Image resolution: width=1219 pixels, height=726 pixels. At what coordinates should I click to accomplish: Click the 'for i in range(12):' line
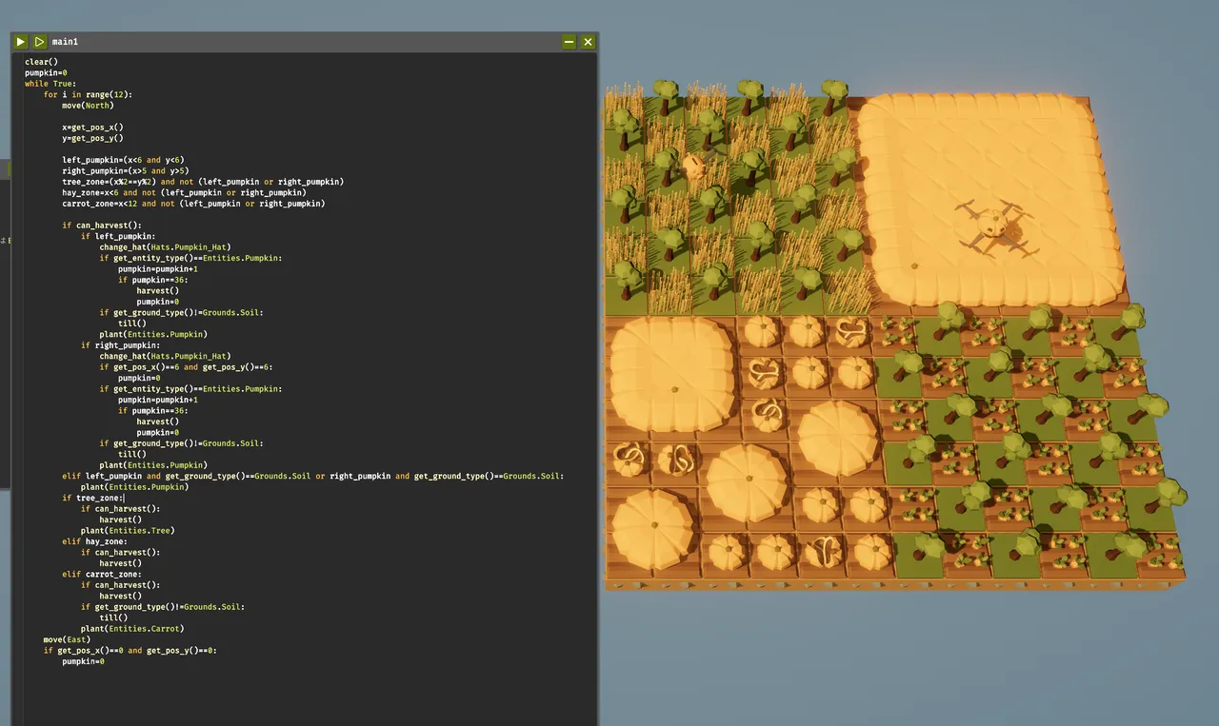point(88,94)
